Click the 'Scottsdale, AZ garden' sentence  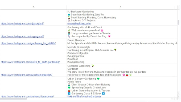[x=107, y=72]
